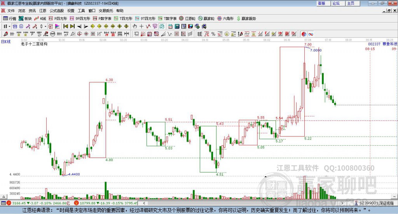Select the crosshair cursor tool
The image size is (398, 214).
(141, 26)
